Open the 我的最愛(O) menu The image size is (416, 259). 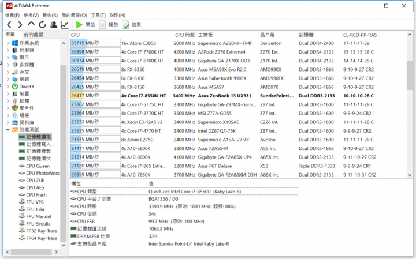(x=75, y=16)
